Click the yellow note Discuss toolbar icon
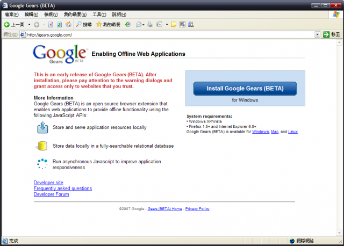The height and width of the screenshot is (246, 344). tap(174, 24)
